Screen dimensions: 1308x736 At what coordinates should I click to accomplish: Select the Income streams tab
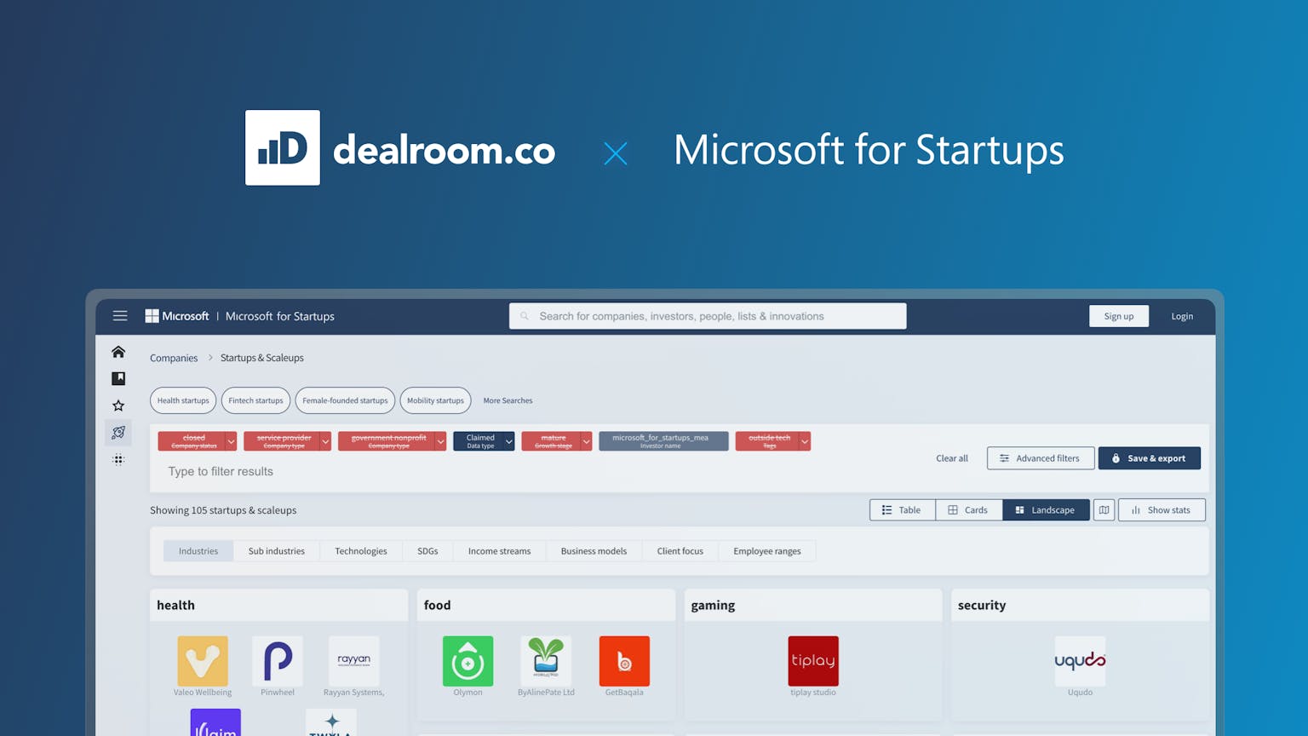[499, 551]
